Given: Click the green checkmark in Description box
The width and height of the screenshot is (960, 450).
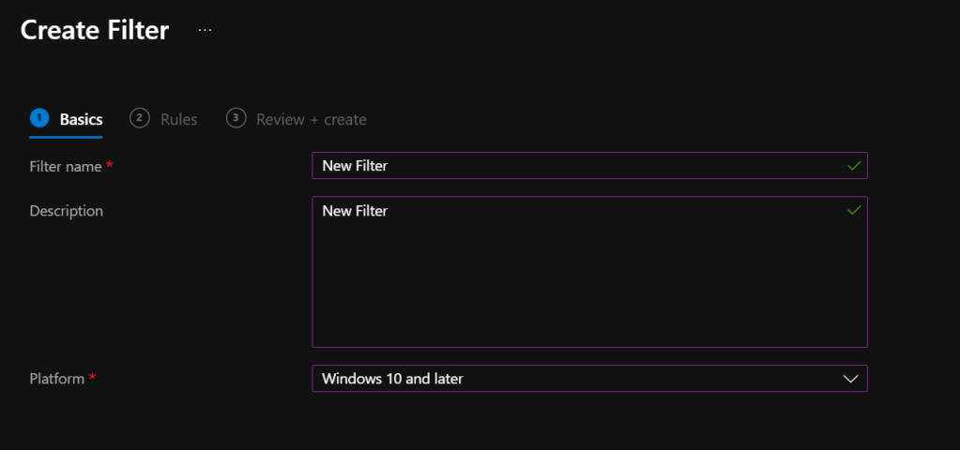Looking at the screenshot, I should click(853, 211).
